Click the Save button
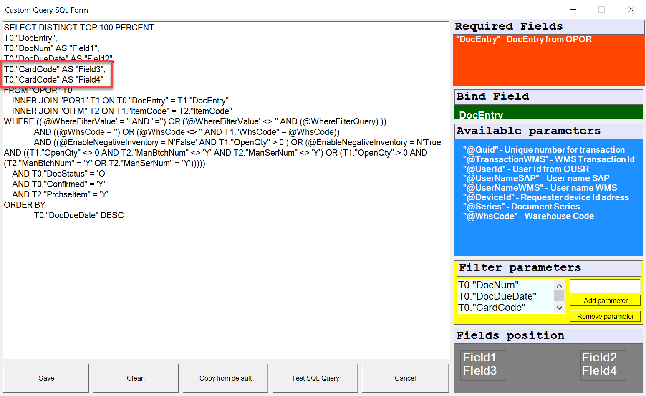 (x=46, y=378)
